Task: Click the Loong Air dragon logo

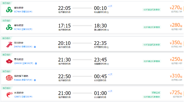Action: (x=9, y=95)
